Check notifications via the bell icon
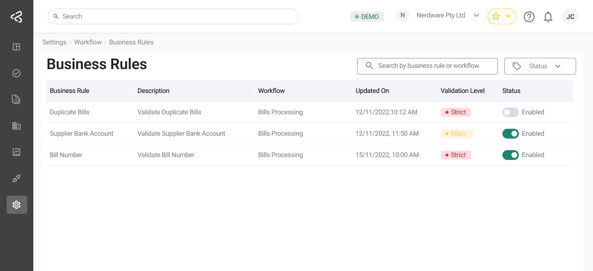Screen dimensions: 593x271 pyautogui.click(x=548, y=16)
